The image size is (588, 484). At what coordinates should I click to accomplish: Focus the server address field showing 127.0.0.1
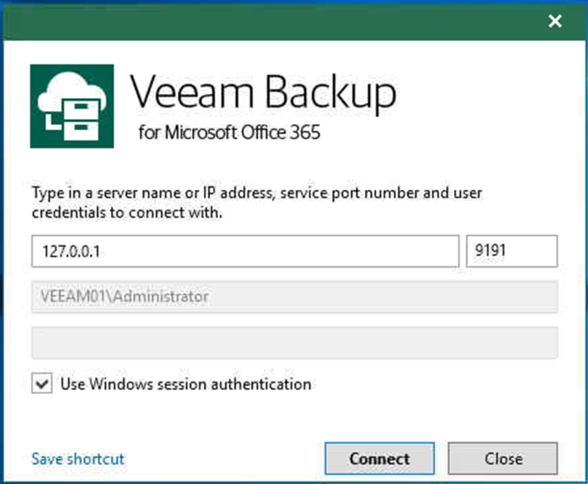(x=245, y=251)
